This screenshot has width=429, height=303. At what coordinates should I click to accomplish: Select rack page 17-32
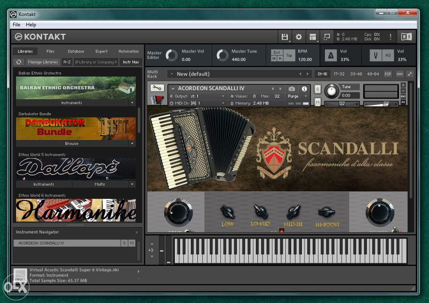pos(339,74)
